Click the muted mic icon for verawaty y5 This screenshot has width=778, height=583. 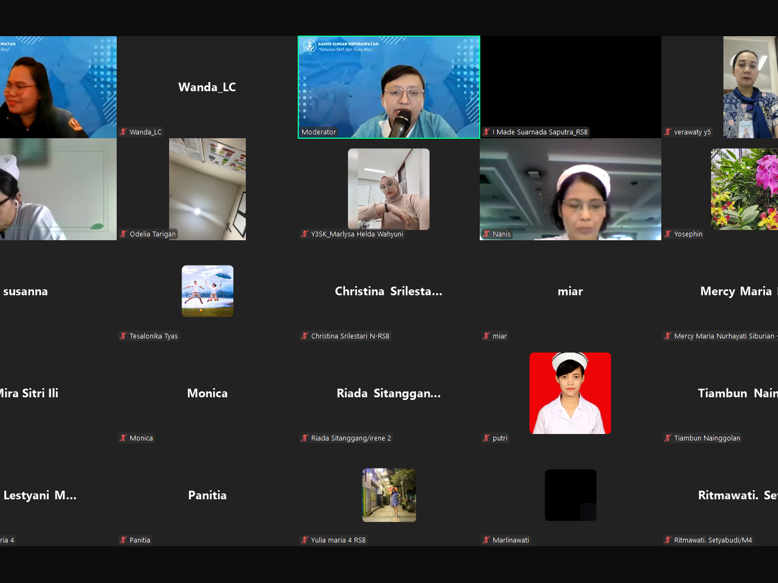click(x=668, y=132)
